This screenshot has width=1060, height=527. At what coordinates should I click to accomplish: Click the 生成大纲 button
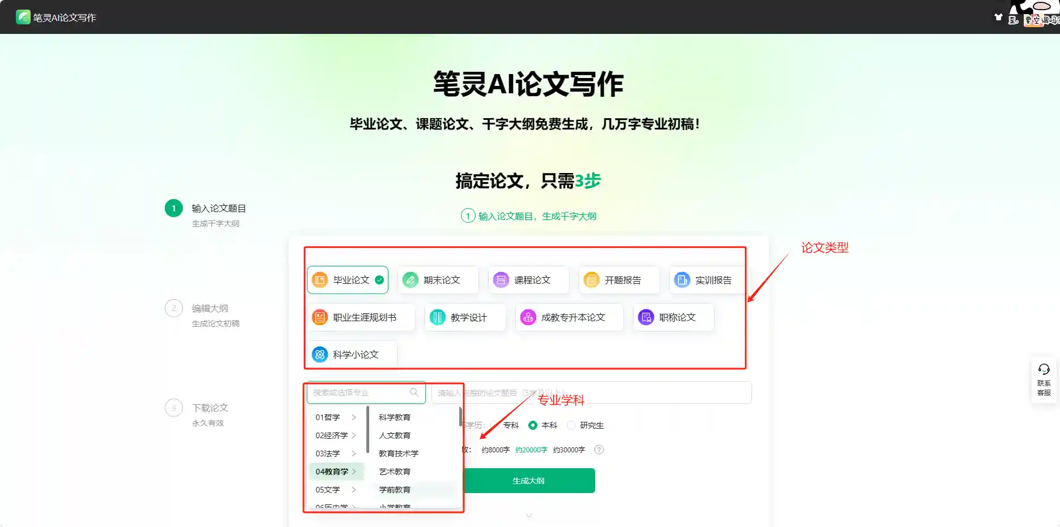click(529, 481)
